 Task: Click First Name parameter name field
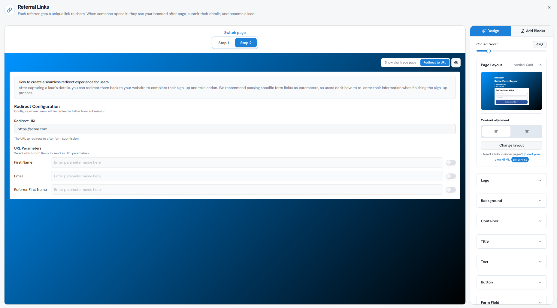pyautogui.click(x=247, y=163)
